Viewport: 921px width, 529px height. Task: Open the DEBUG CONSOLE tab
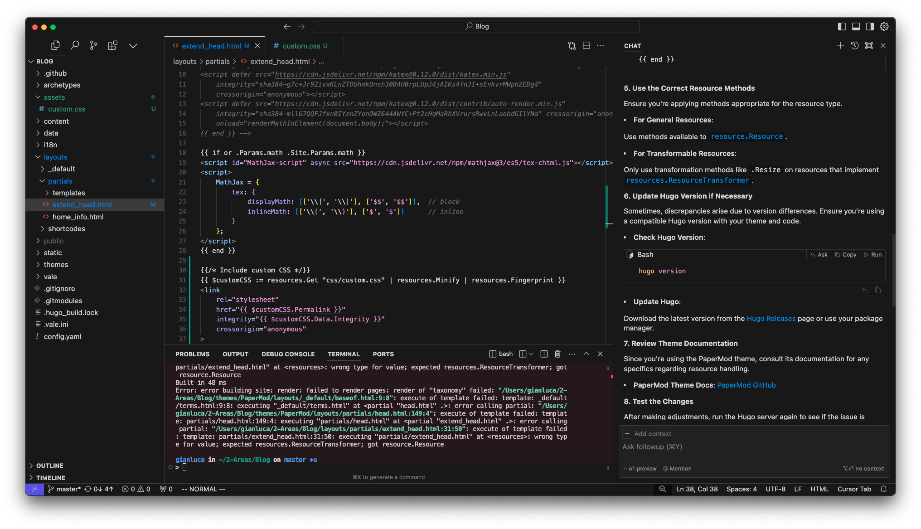tap(288, 354)
